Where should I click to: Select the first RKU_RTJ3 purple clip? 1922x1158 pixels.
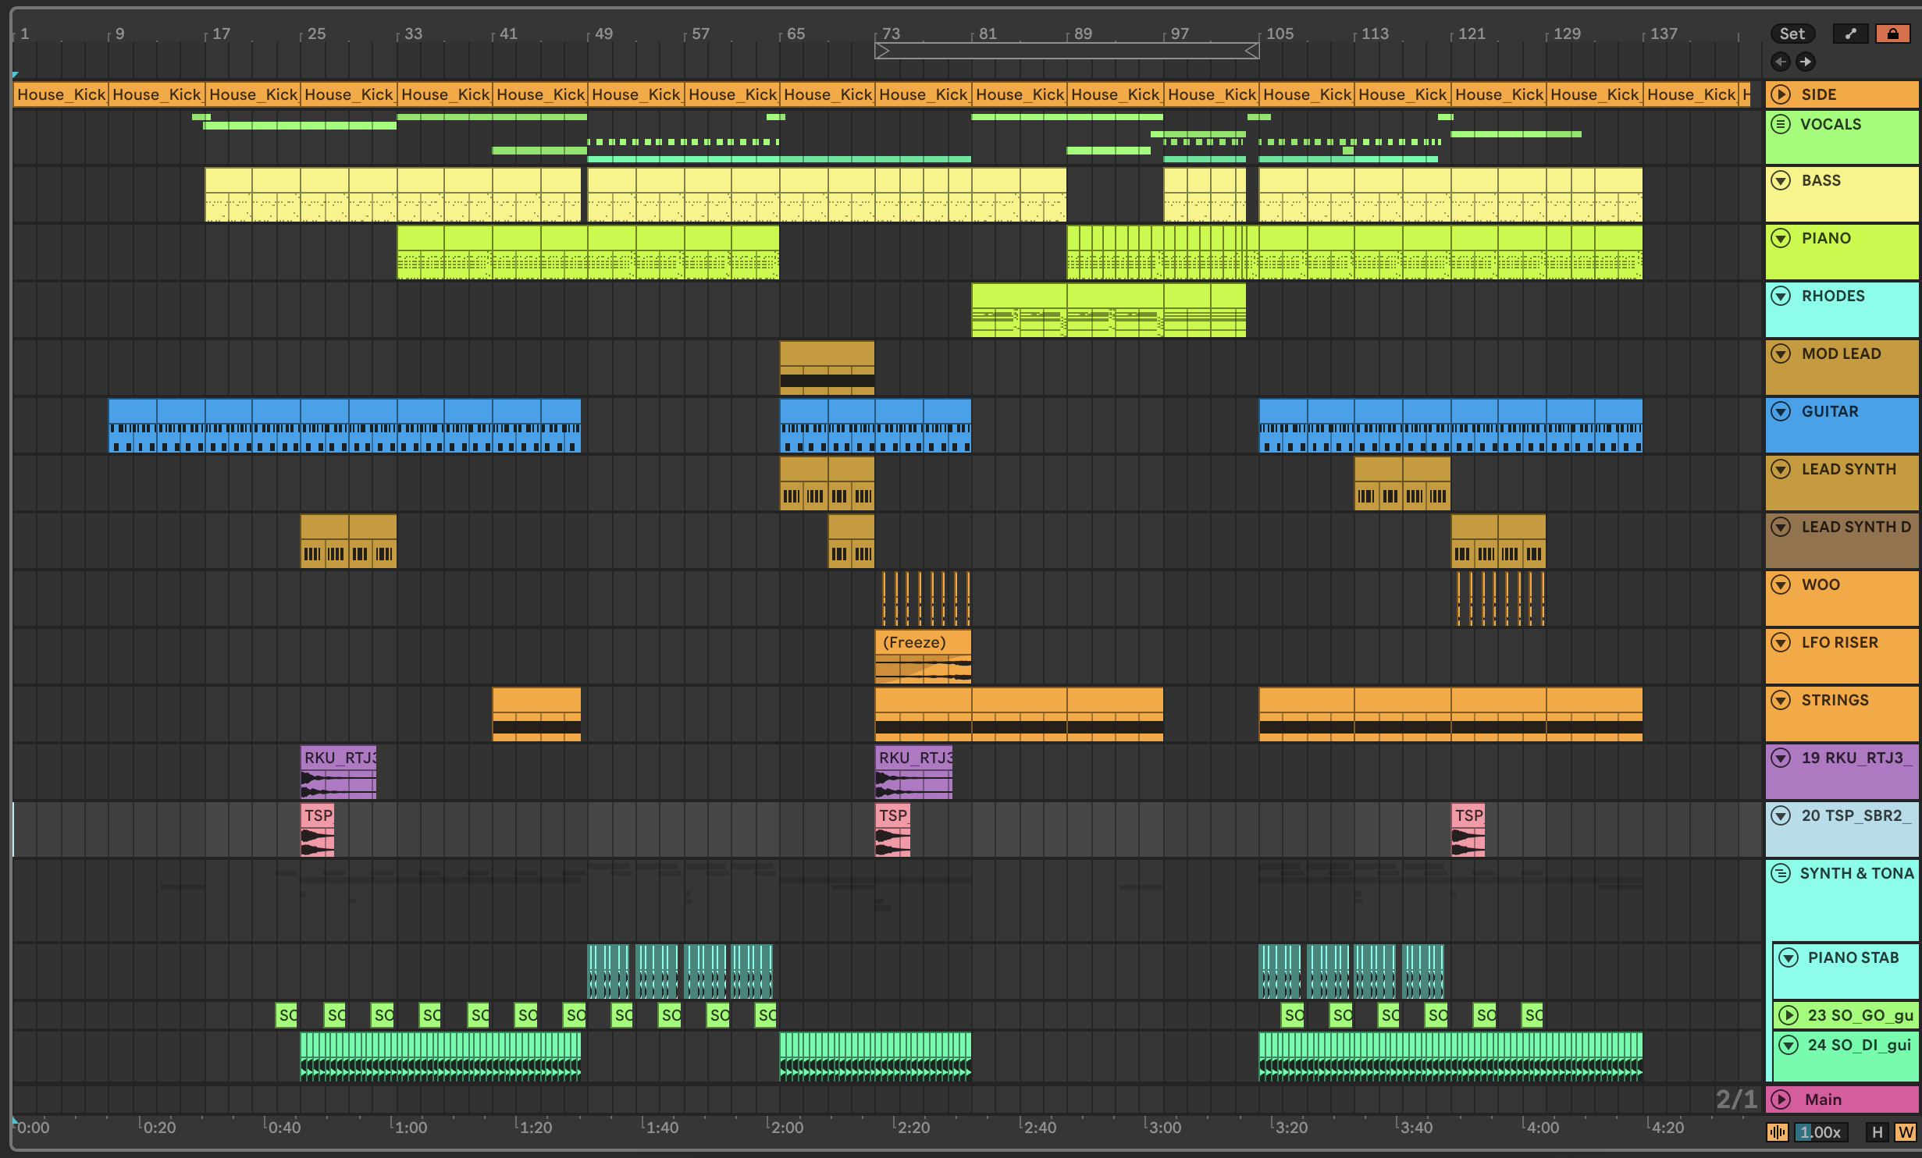[338, 772]
